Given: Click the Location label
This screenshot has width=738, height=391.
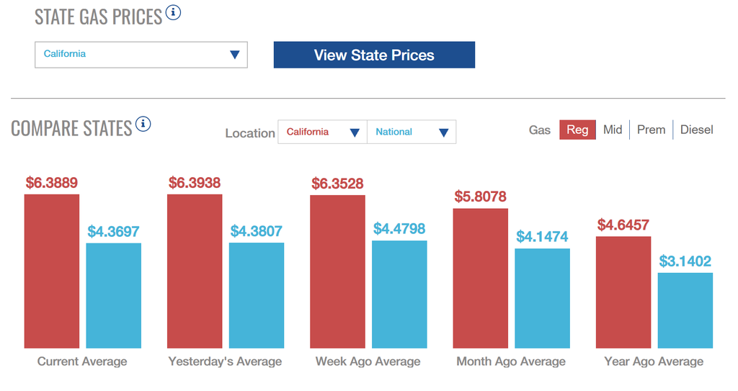Looking at the screenshot, I should [250, 133].
